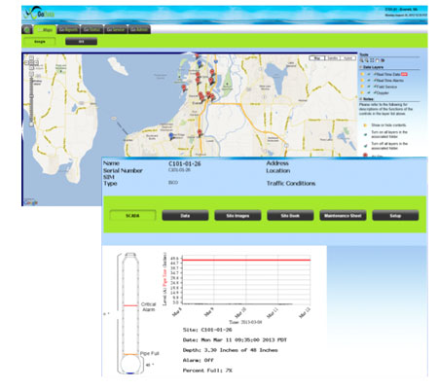Click the GoData logo
The width and height of the screenshot is (438, 389).
pyautogui.click(x=39, y=14)
